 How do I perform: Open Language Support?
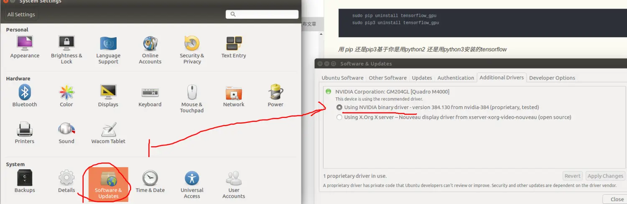pos(108,50)
